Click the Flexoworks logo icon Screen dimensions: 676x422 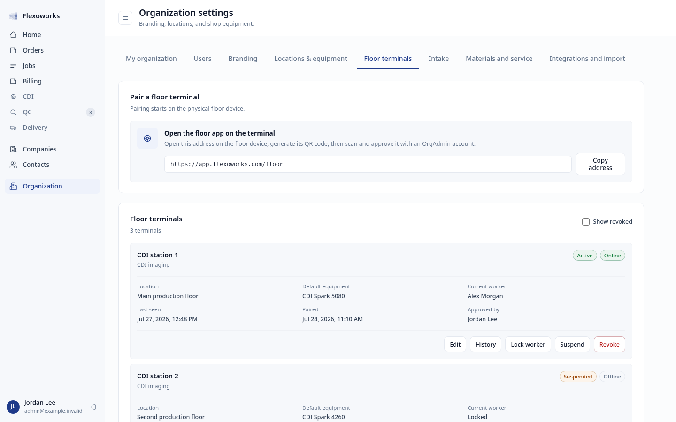13,16
